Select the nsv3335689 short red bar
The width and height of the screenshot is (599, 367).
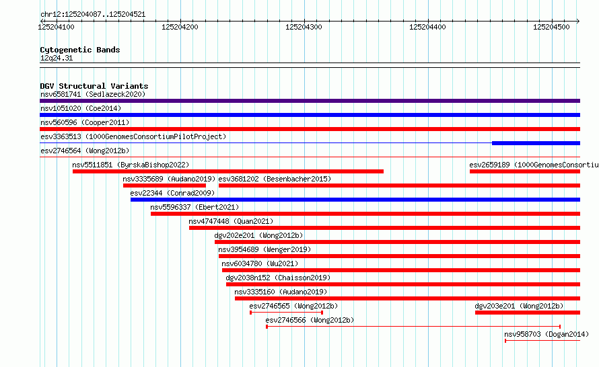[164, 186]
